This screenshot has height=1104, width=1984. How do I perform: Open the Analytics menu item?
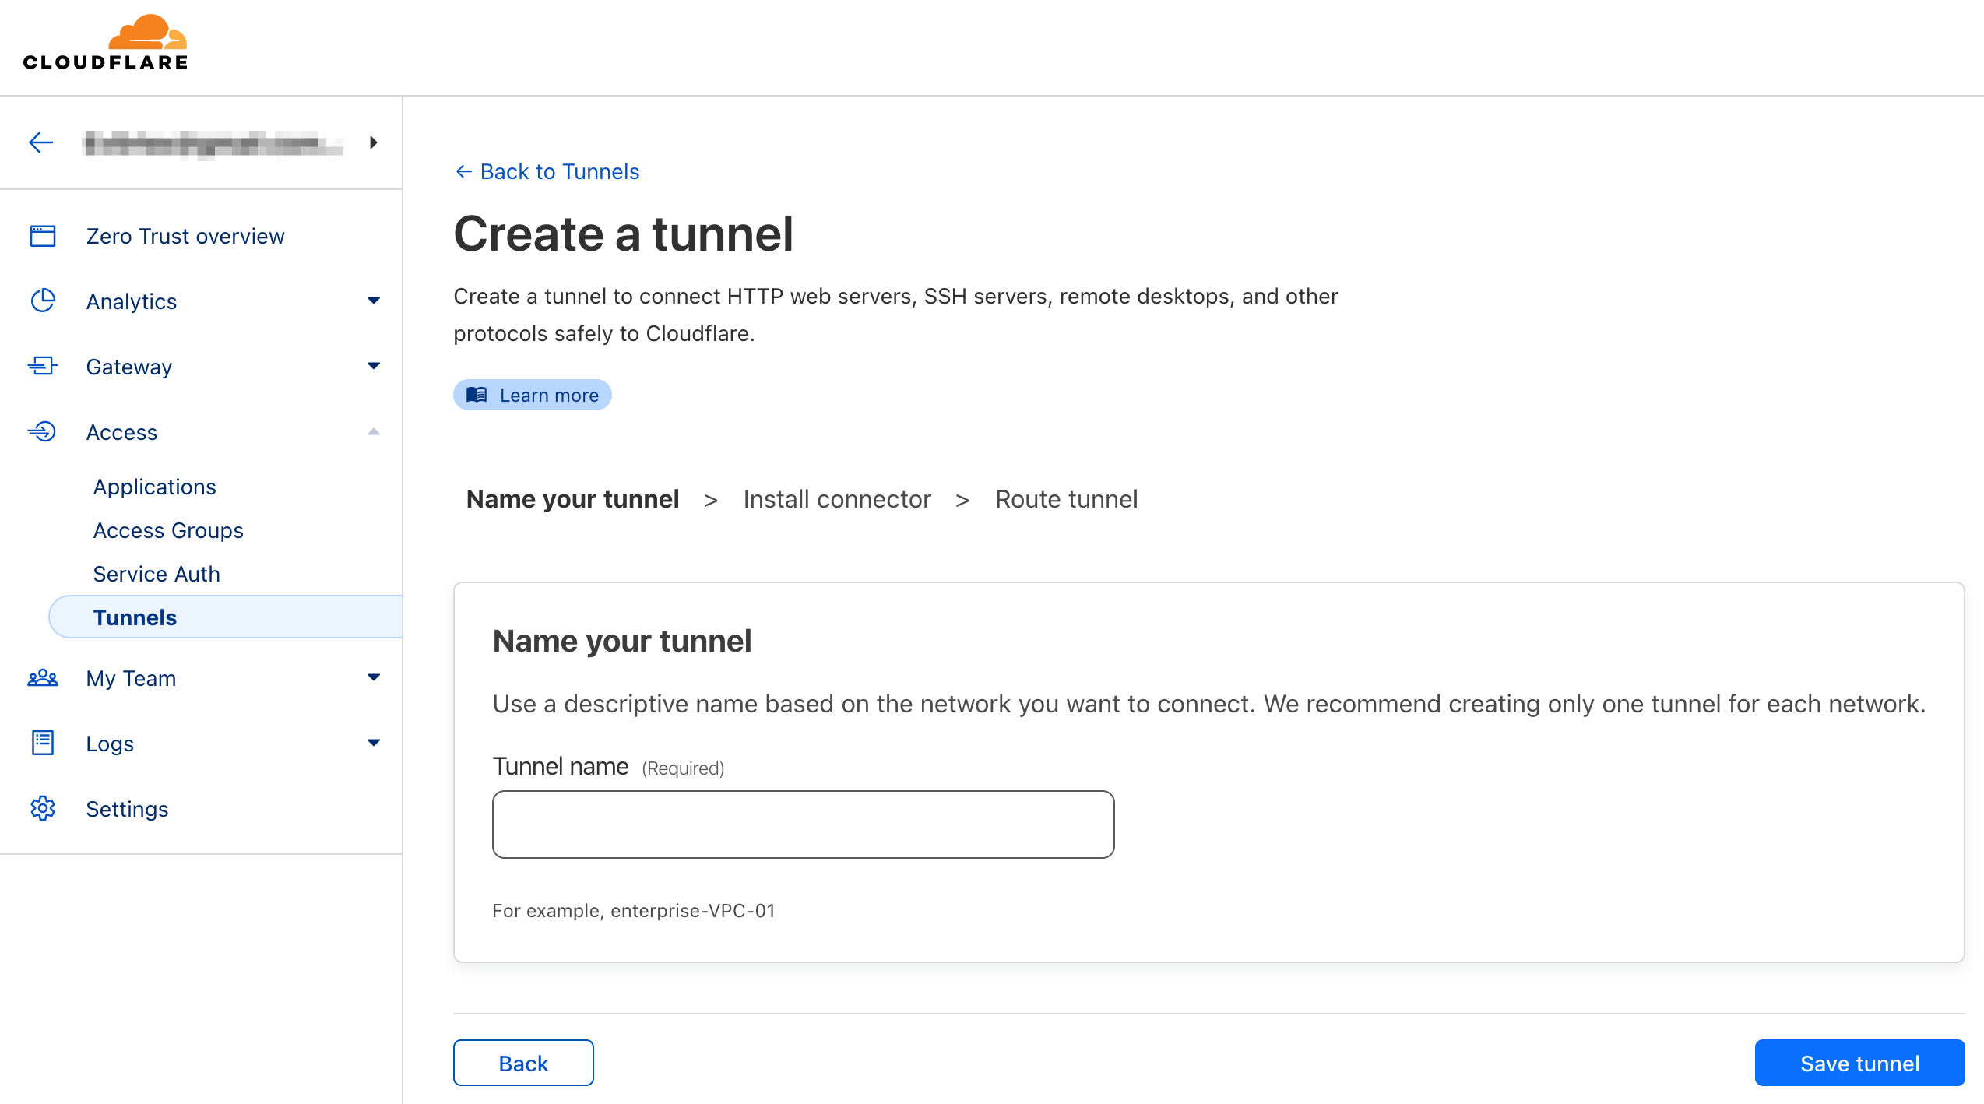coord(132,301)
